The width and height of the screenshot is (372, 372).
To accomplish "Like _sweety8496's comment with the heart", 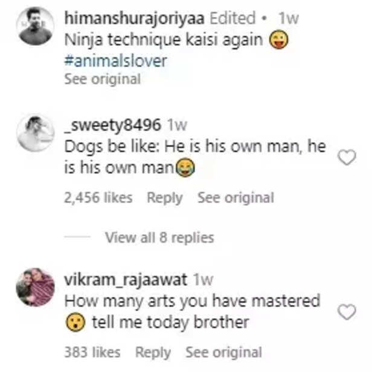I will pos(347,158).
